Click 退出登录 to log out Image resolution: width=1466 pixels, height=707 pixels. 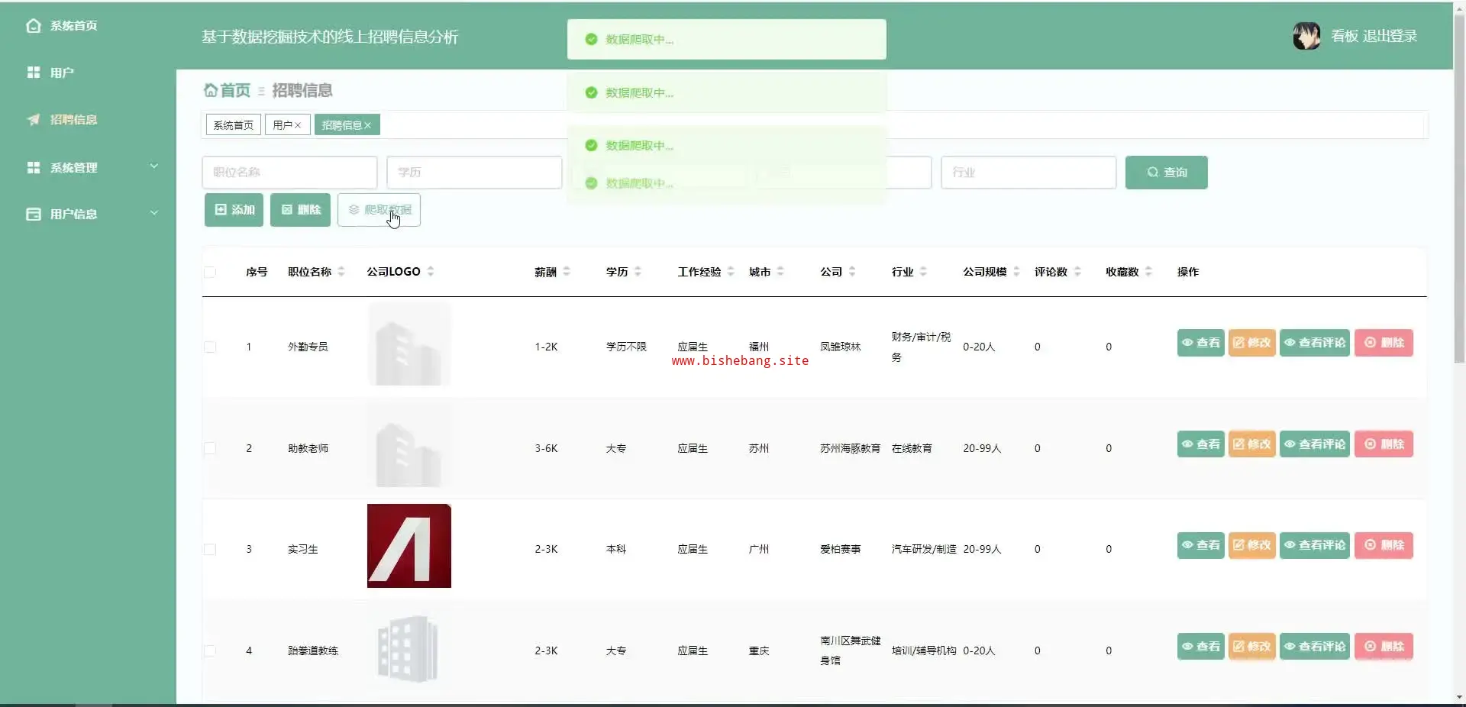[1390, 36]
